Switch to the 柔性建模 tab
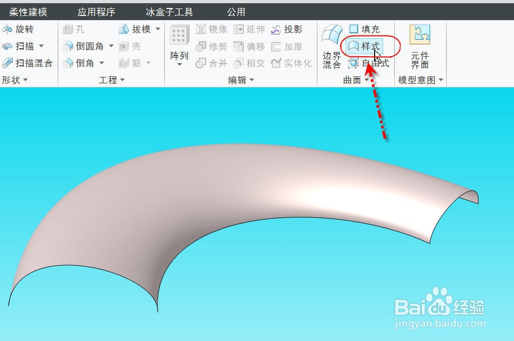 28,12
